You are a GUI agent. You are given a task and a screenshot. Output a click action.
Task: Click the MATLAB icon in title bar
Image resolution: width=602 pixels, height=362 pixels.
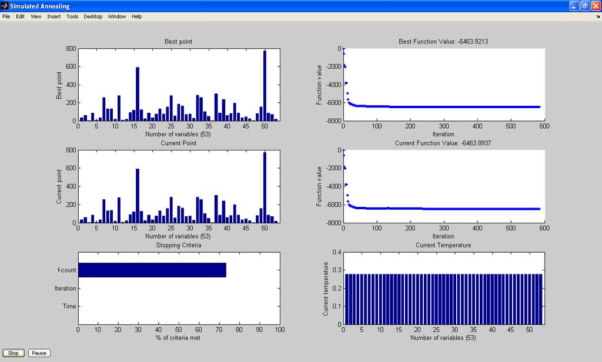click(x=5, y=6)
